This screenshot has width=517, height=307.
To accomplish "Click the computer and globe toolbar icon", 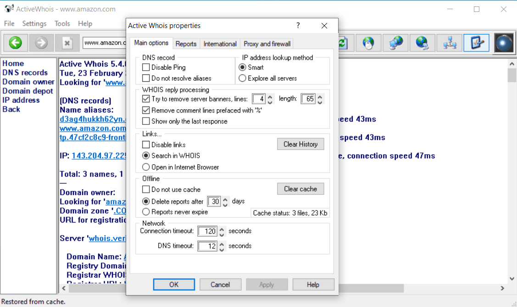I will tap(395, 43).
